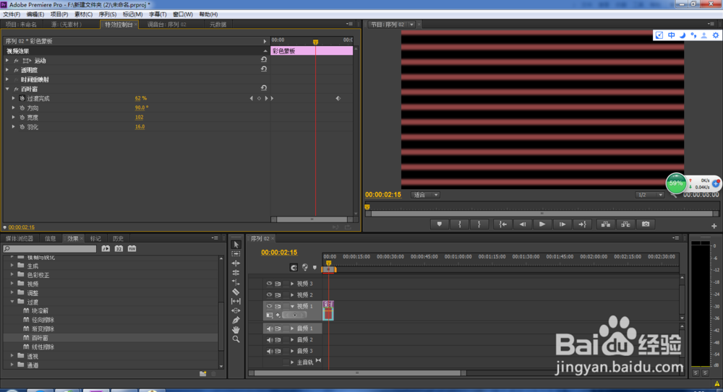
Task: Open the 适合 zoom level dropdown
Action: pyautogui.click(x=425, y=195)
